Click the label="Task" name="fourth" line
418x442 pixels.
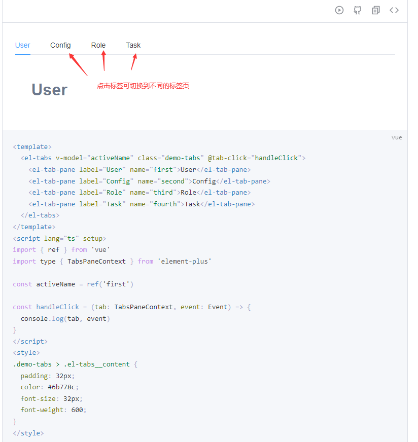142,204
